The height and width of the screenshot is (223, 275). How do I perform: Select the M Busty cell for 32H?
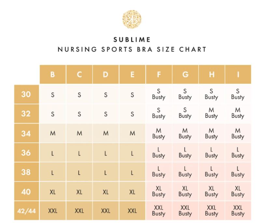pos(212,113)
